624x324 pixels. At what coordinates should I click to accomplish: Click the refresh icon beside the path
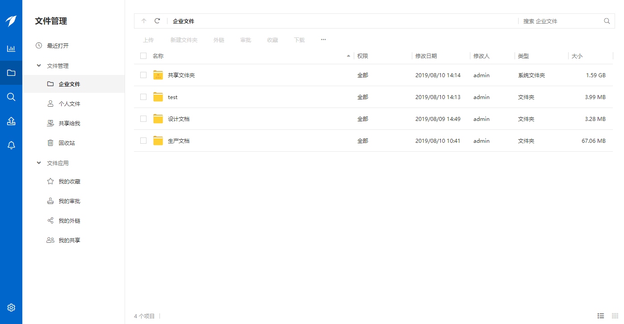(157, 21)
